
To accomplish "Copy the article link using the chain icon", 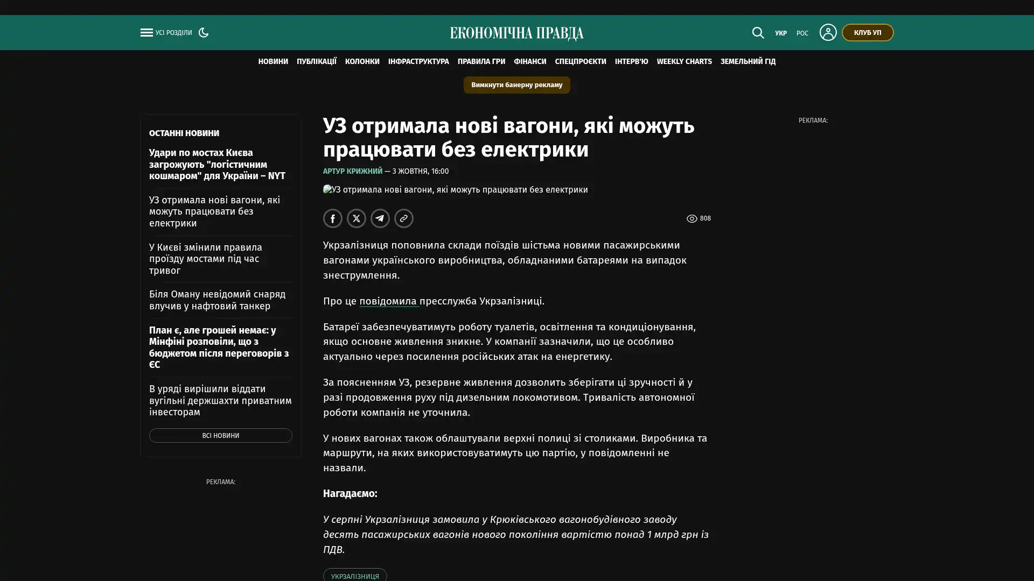I will tap(404, 218).
